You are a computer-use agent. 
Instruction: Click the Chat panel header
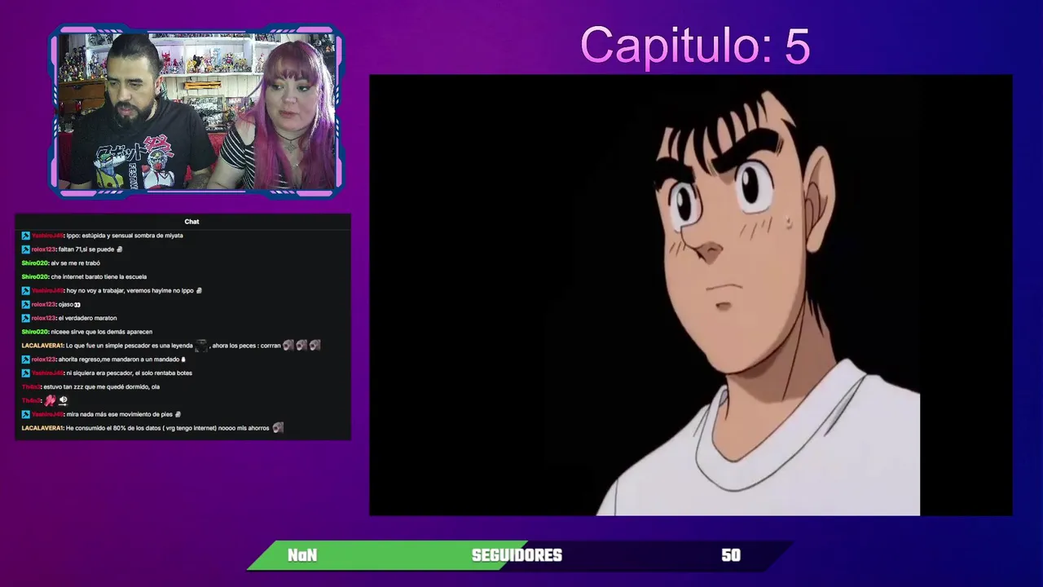coord(191,222)
